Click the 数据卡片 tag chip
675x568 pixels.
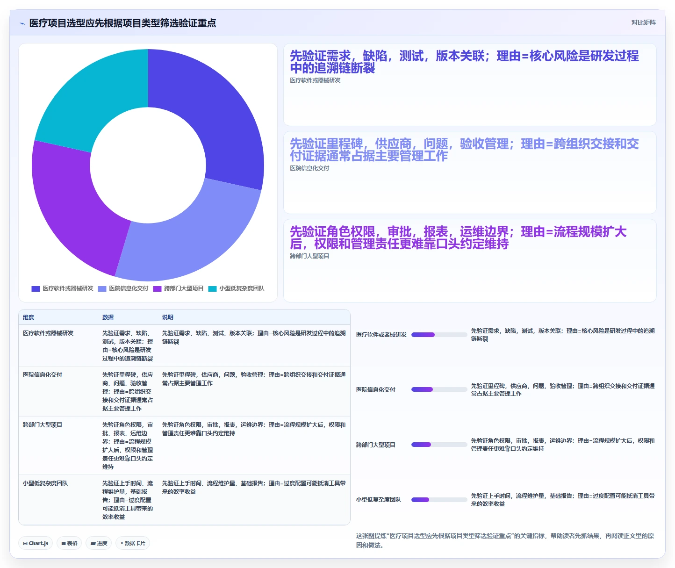click(133, 543)
